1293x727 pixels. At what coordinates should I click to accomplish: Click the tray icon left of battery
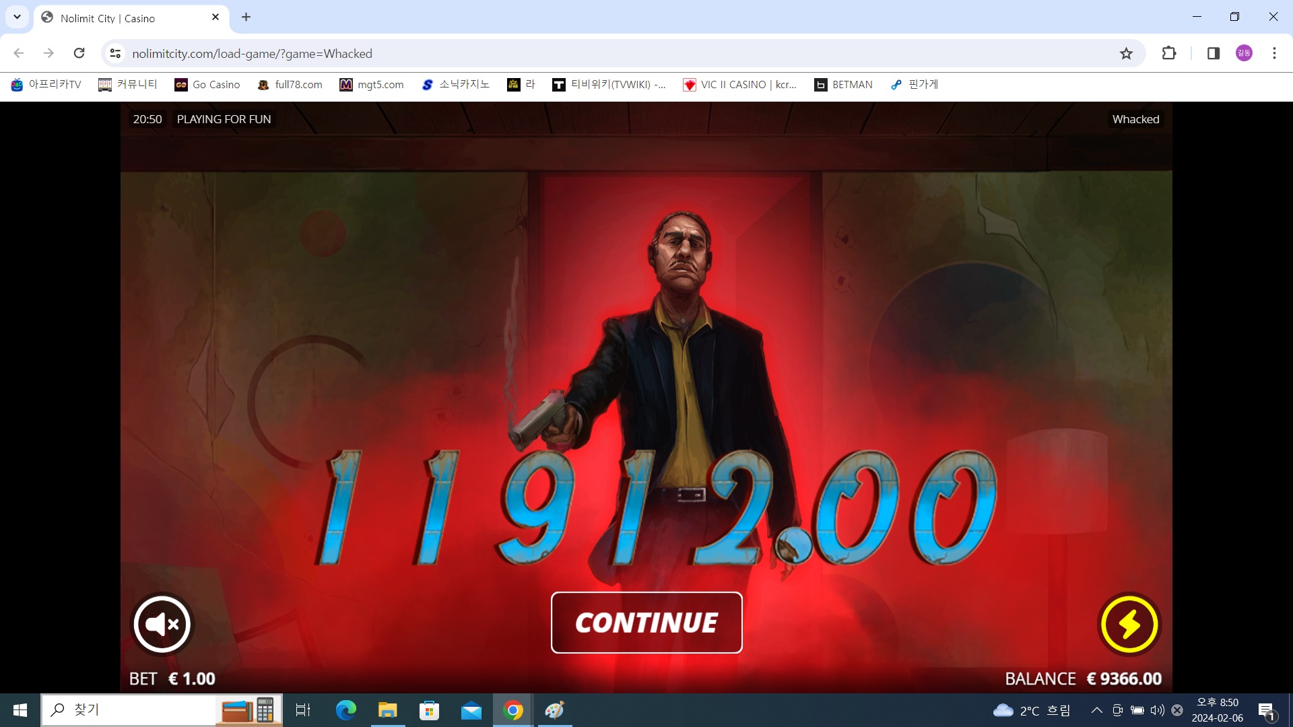point(1117,710)
